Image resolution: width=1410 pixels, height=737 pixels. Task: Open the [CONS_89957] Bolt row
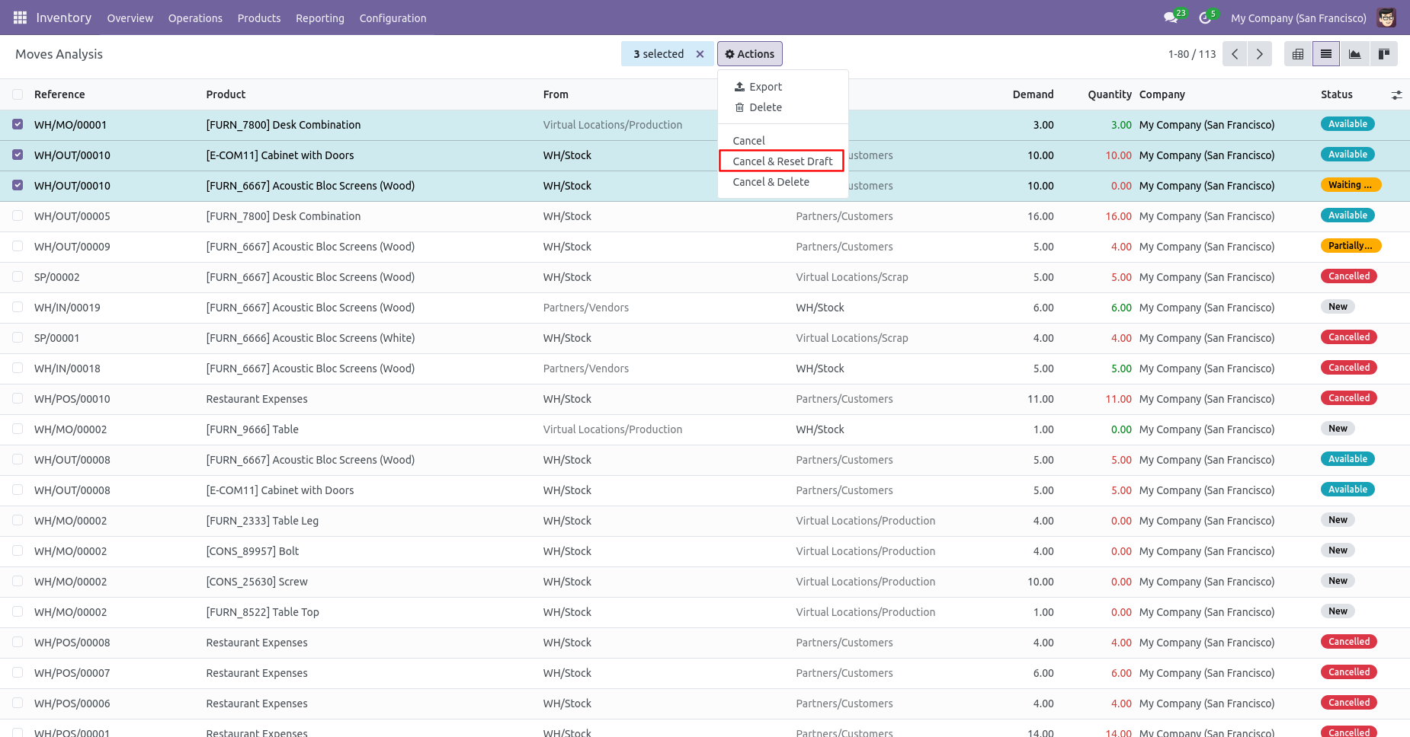(705, 551)
